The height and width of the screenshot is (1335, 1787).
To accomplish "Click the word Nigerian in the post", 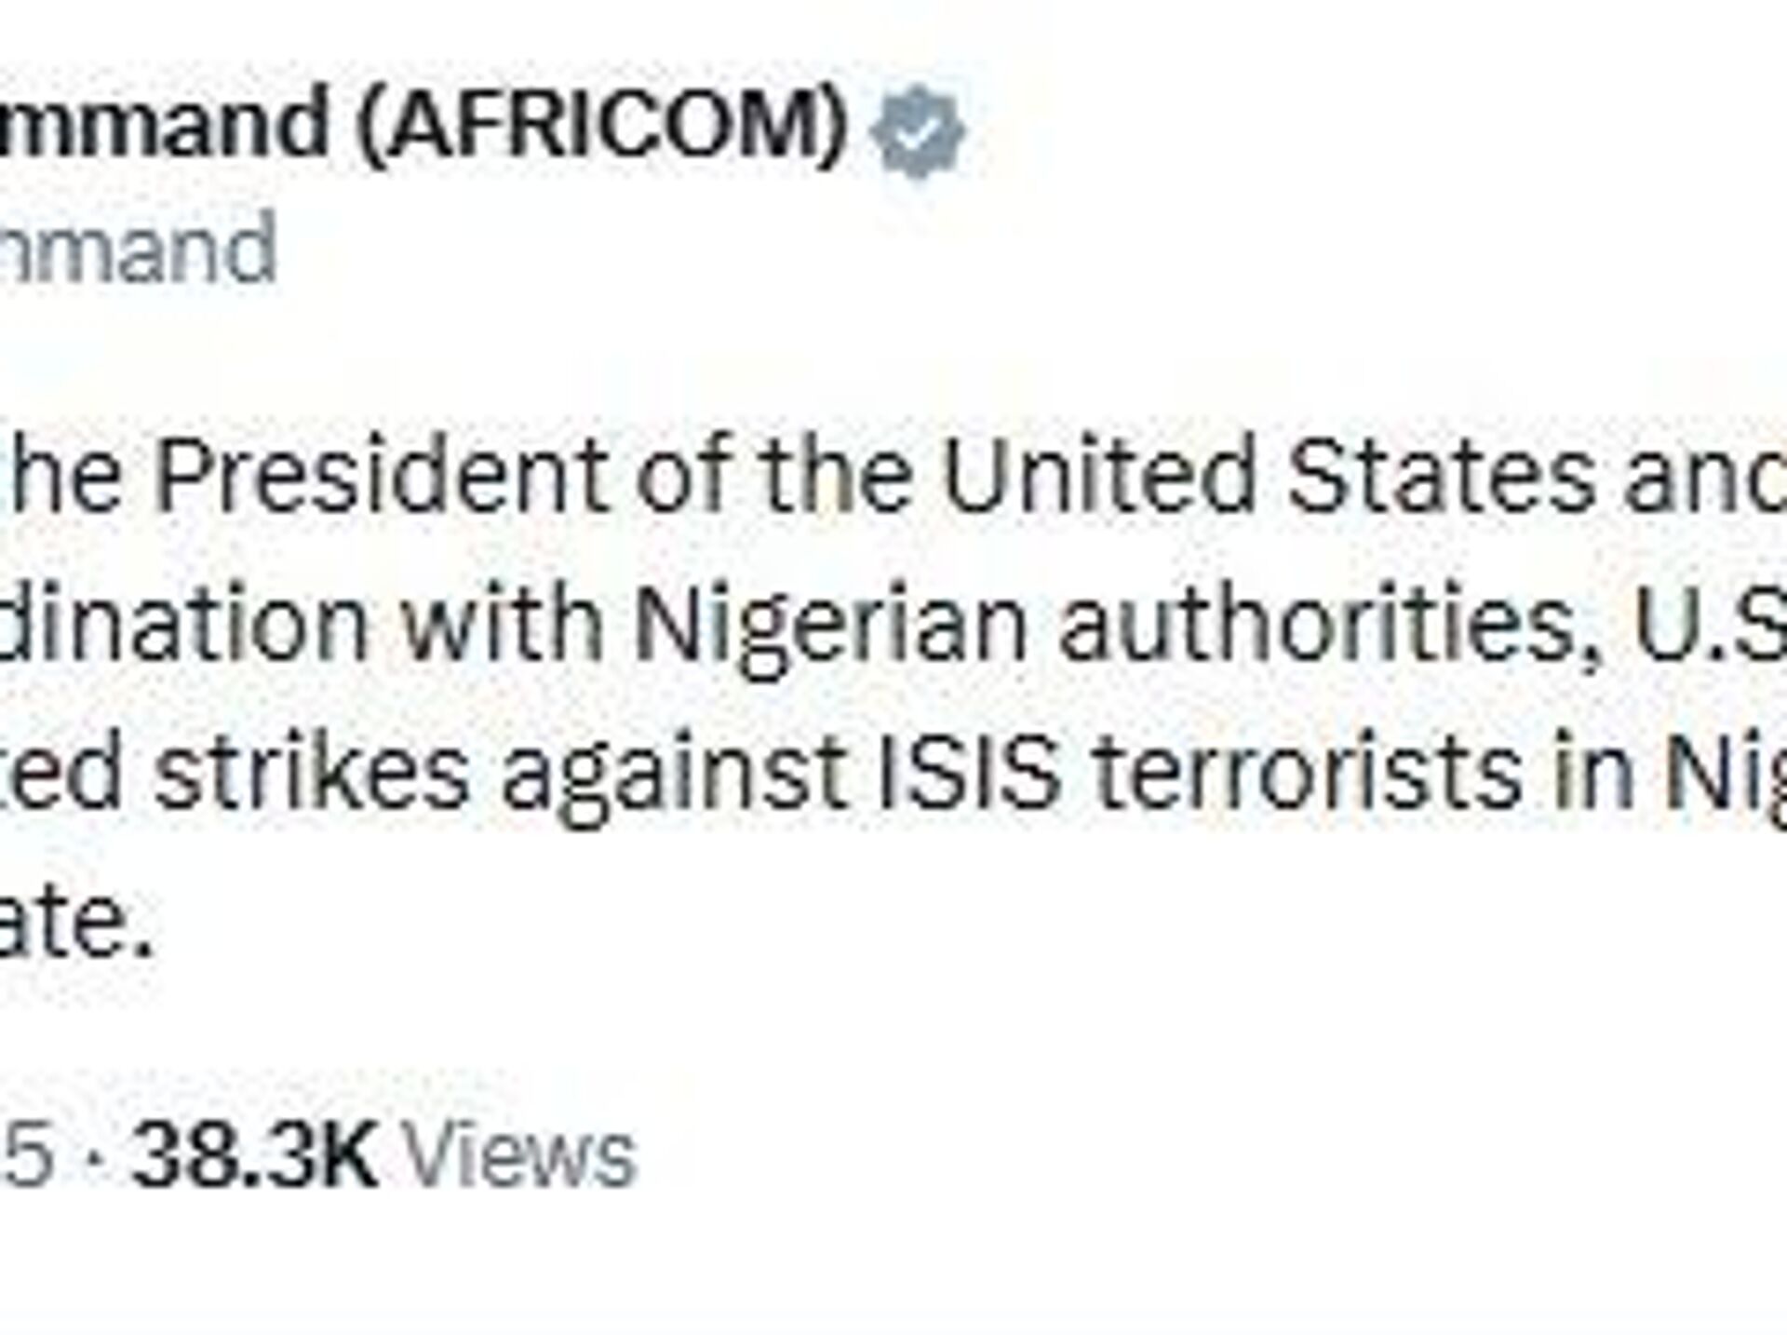I will [830, 622].
